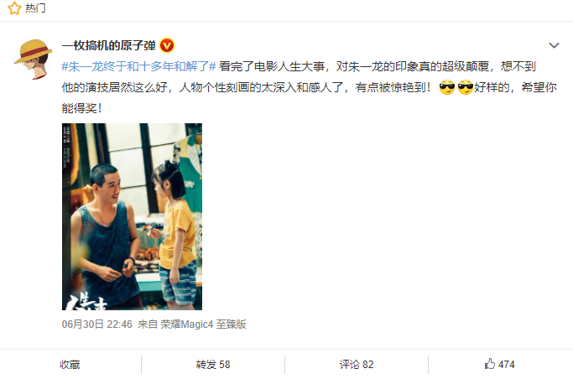573x379 pixels.
Task: Click the hot star icon
Action: tap(14, 8)
